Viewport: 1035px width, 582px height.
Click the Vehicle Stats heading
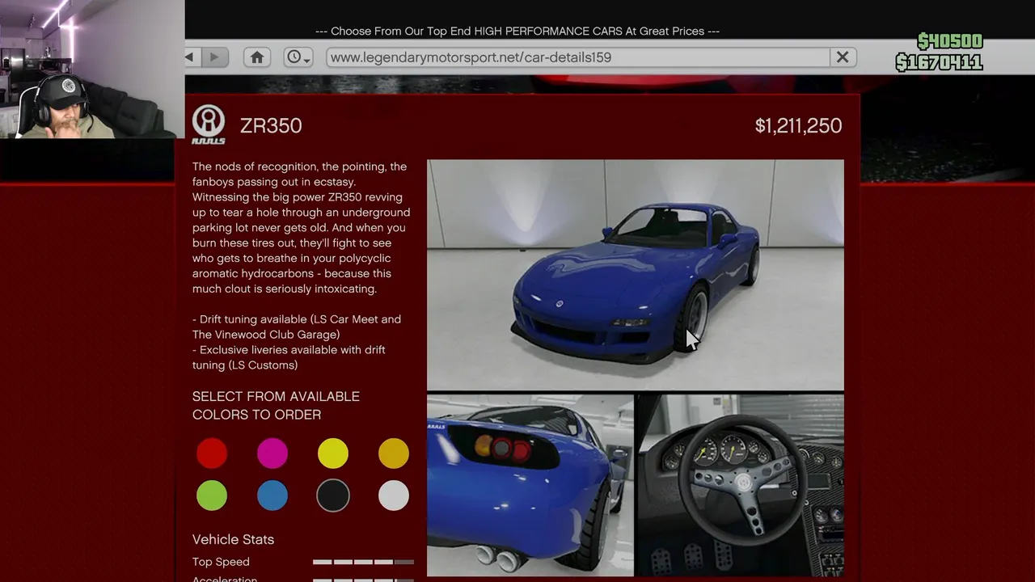(233, 539)
